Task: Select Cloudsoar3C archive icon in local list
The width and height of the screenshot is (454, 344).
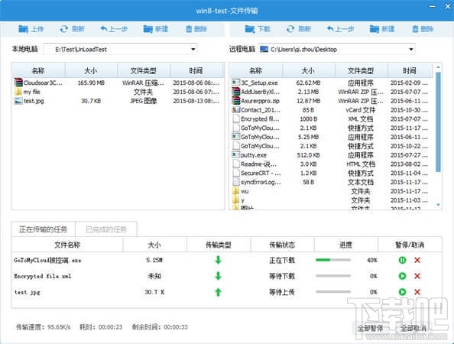Action: tap(18, 83)
